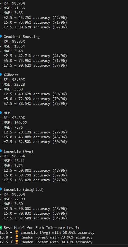Click the trophy icon on the ±2.5 line
Image resolution: width=128 pixels, height=247 pixels.
pos(17,232)
